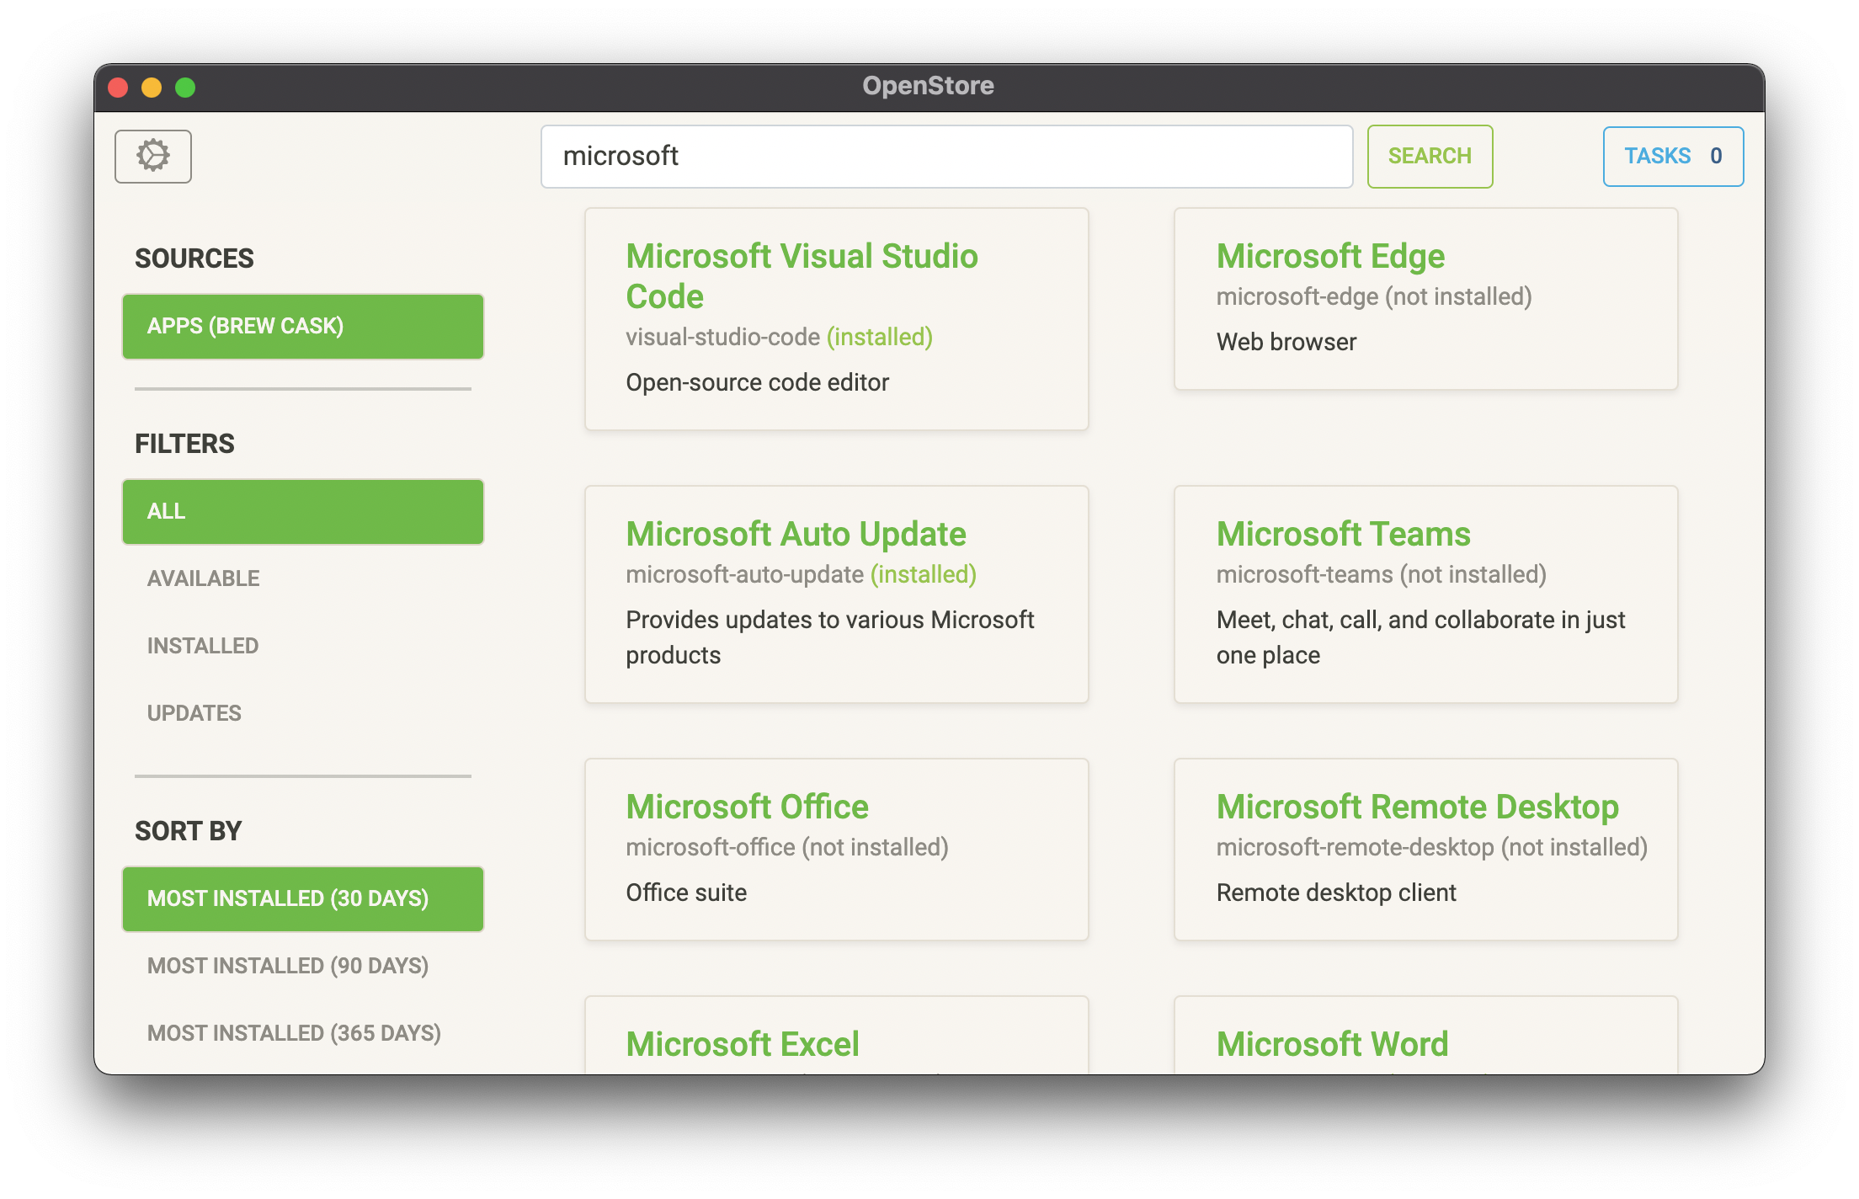Filter by AVAILABLE apps
This screenshot has width=1859, height=1199.
click(204, 578)
